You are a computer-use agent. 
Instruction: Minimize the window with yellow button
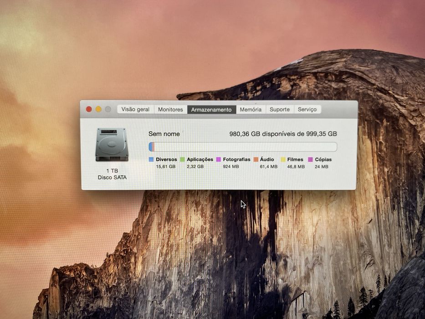98,109
